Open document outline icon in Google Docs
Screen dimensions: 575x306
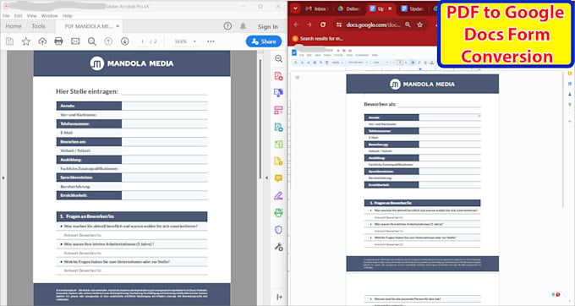[298, 77]
